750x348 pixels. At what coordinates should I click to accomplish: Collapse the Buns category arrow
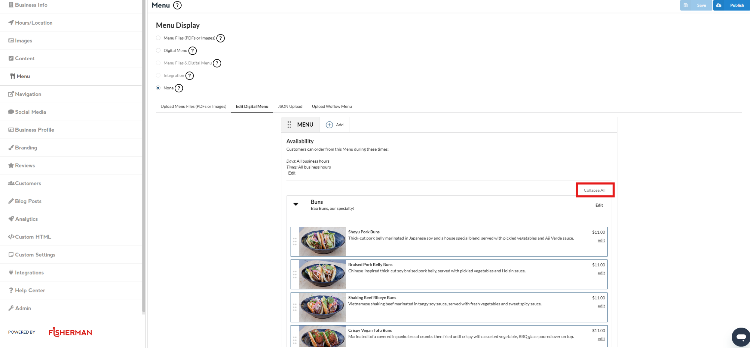coord(296,204)
